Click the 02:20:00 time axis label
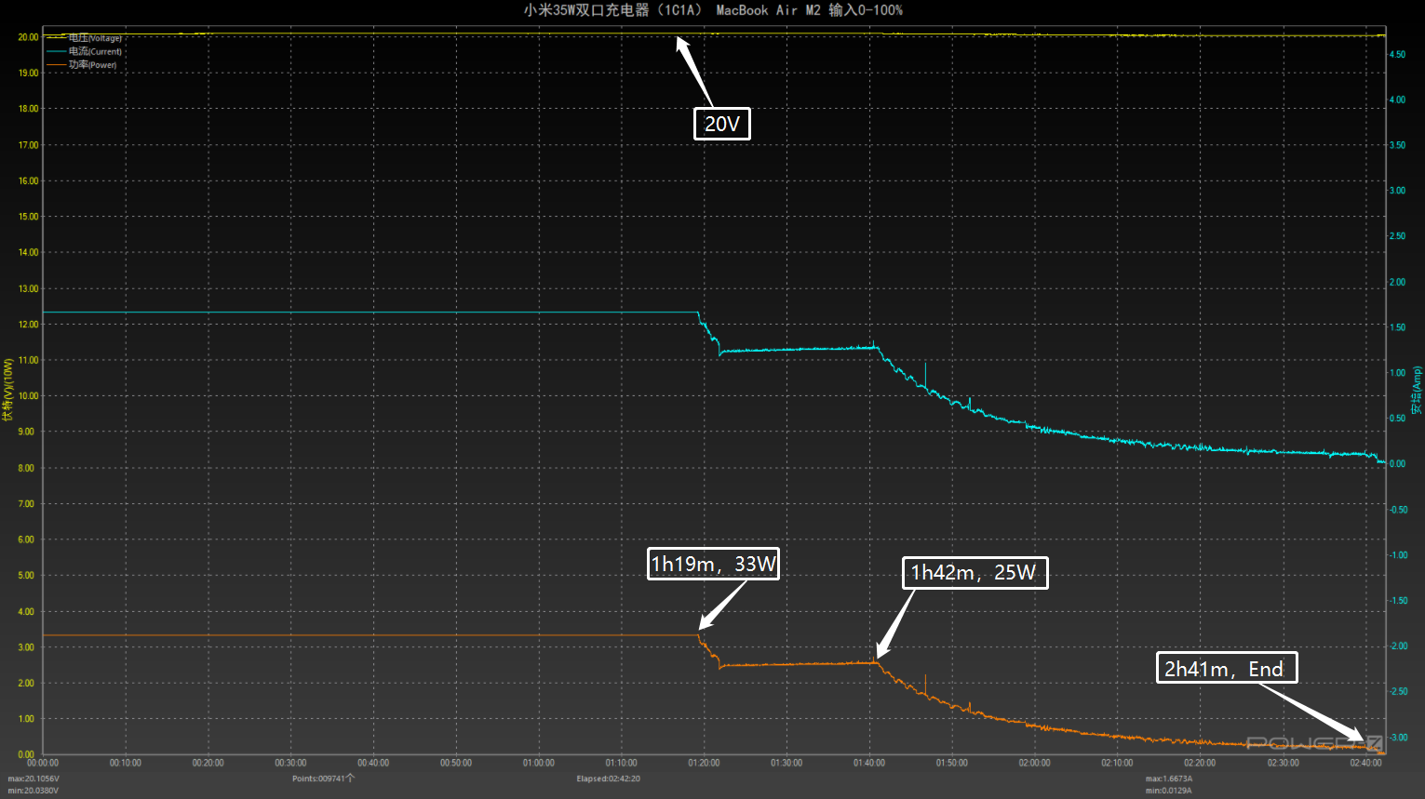 [x=1200, y=763]
